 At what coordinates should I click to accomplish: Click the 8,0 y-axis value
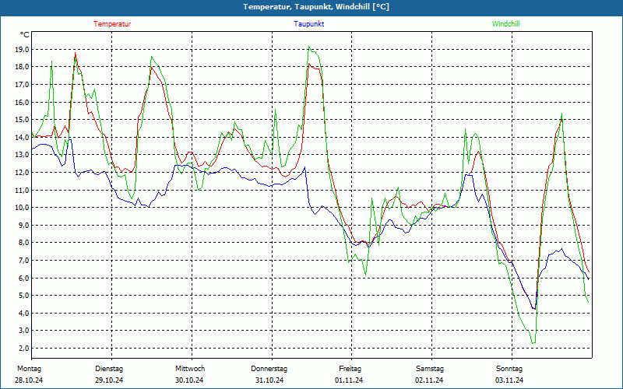tap(23, 243)
